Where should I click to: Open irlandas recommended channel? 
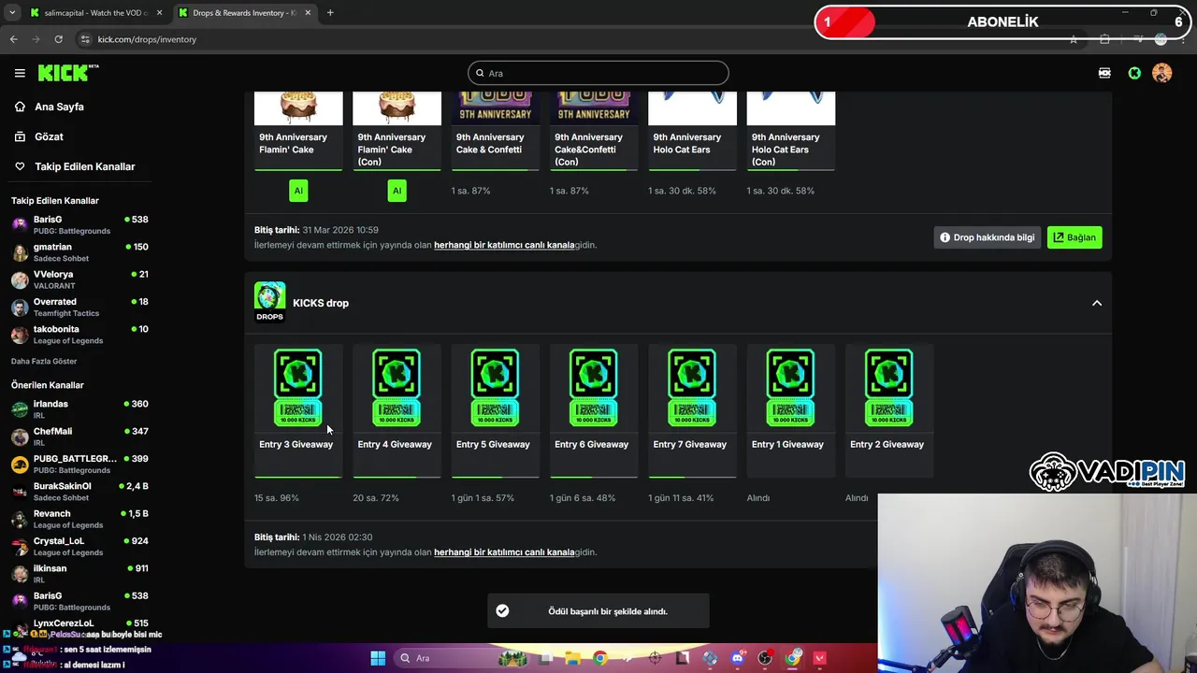(79, 408)
